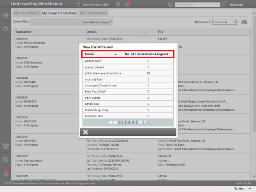Open transaction 10001277
The width and height of the screenshot is (256, 192).
(21, 156)
